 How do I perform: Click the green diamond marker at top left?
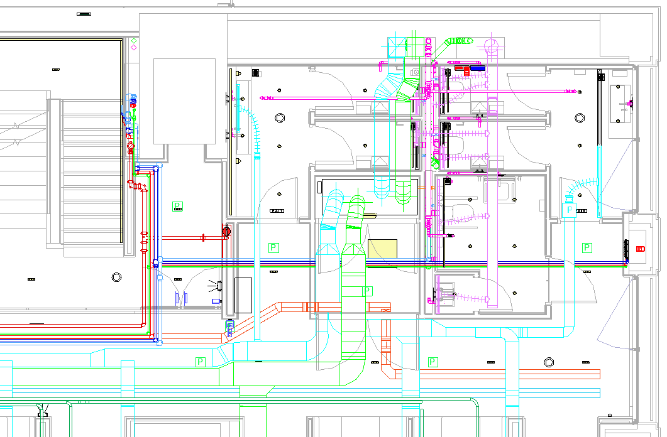pos(134,41)
